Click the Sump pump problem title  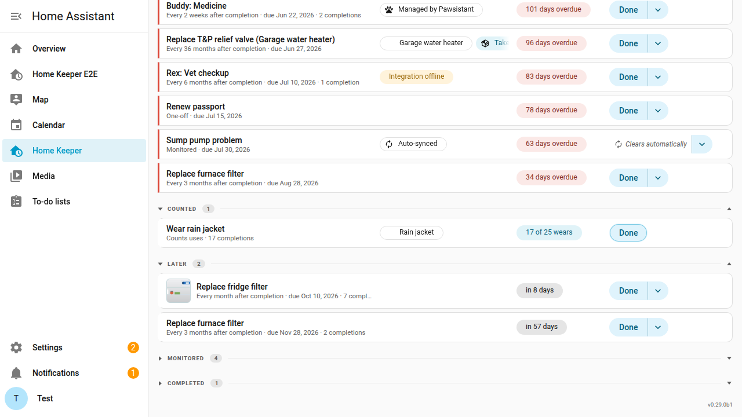[204, 140]
